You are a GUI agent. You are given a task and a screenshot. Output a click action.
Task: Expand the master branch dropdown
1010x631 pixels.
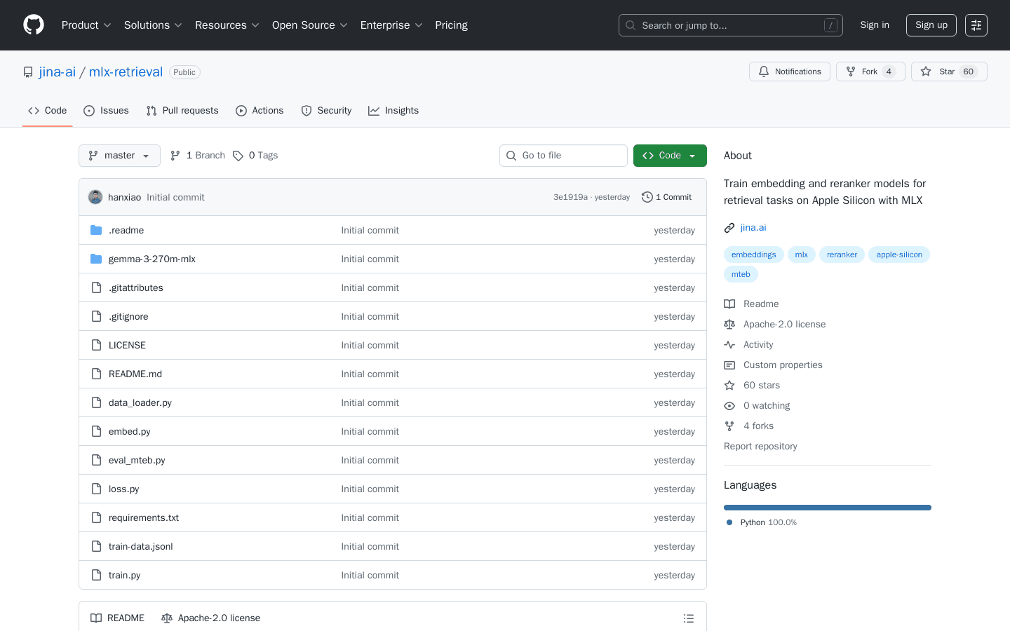point(119,156)
